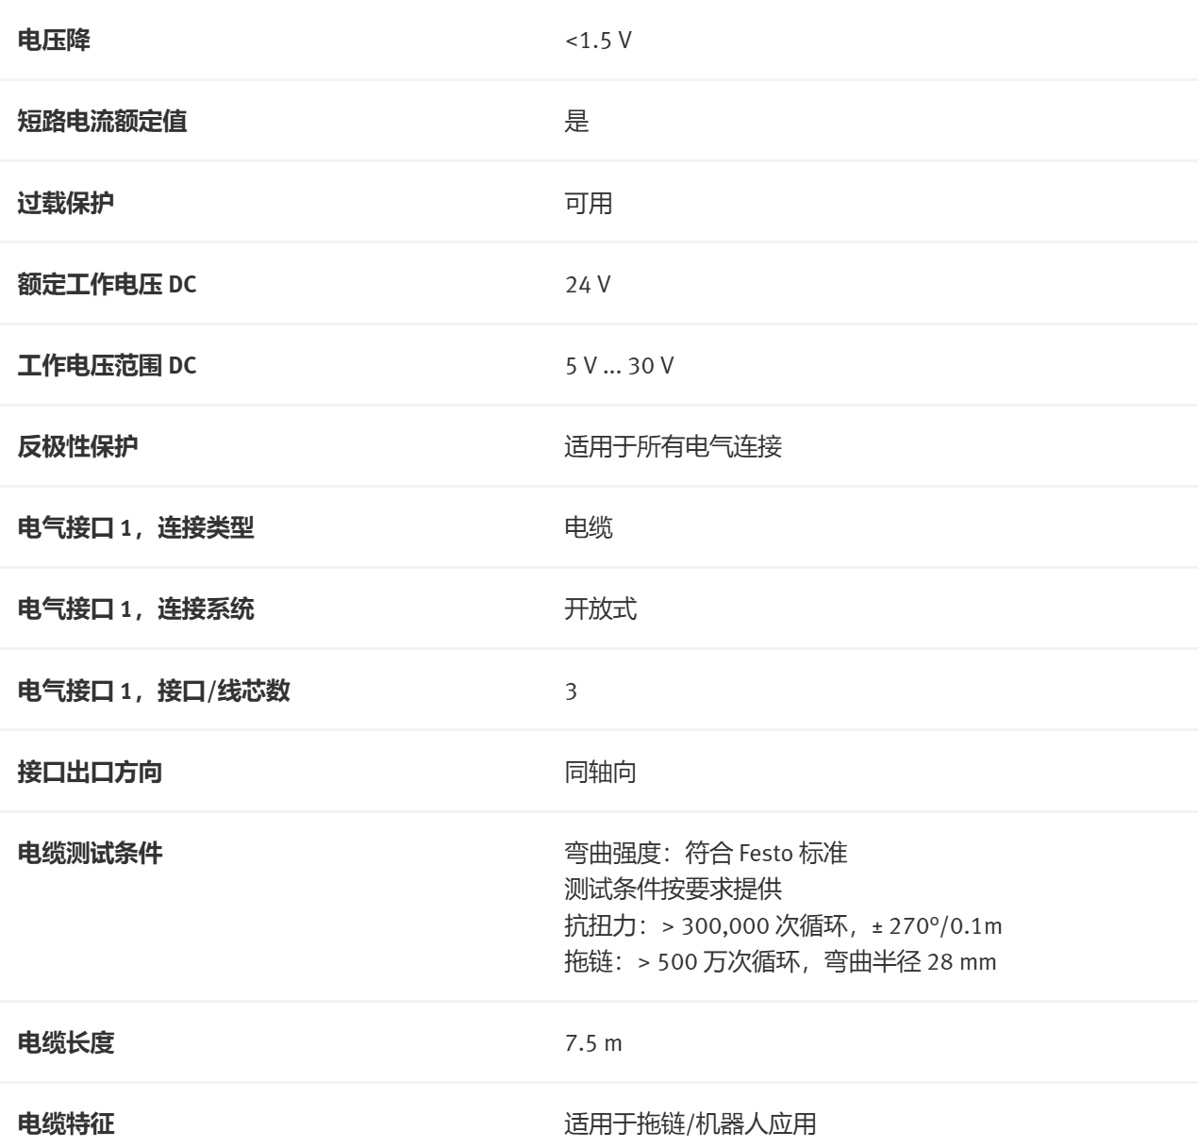The width and height of the screenshot is (1198, 1148).
Task: Select the 可用 overload protection value
Action: [x=588, y=203]
